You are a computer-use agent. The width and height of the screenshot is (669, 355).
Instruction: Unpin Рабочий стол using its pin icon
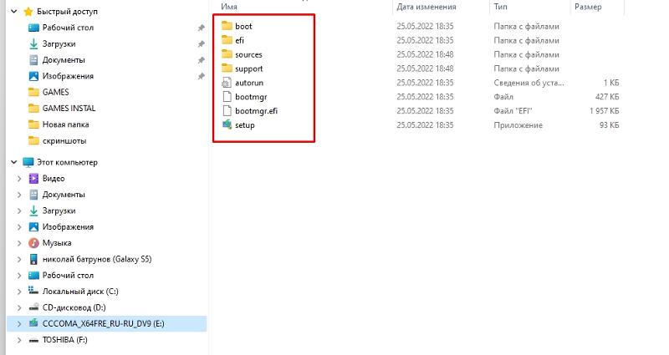coord(201,28)
